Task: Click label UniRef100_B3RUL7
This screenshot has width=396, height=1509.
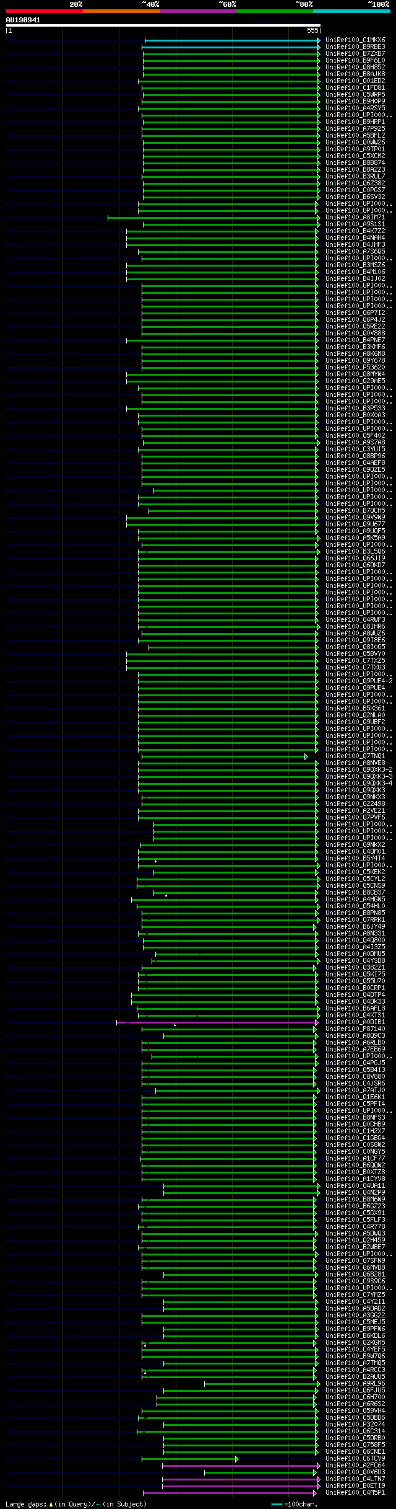Action: tap(355, 177)
